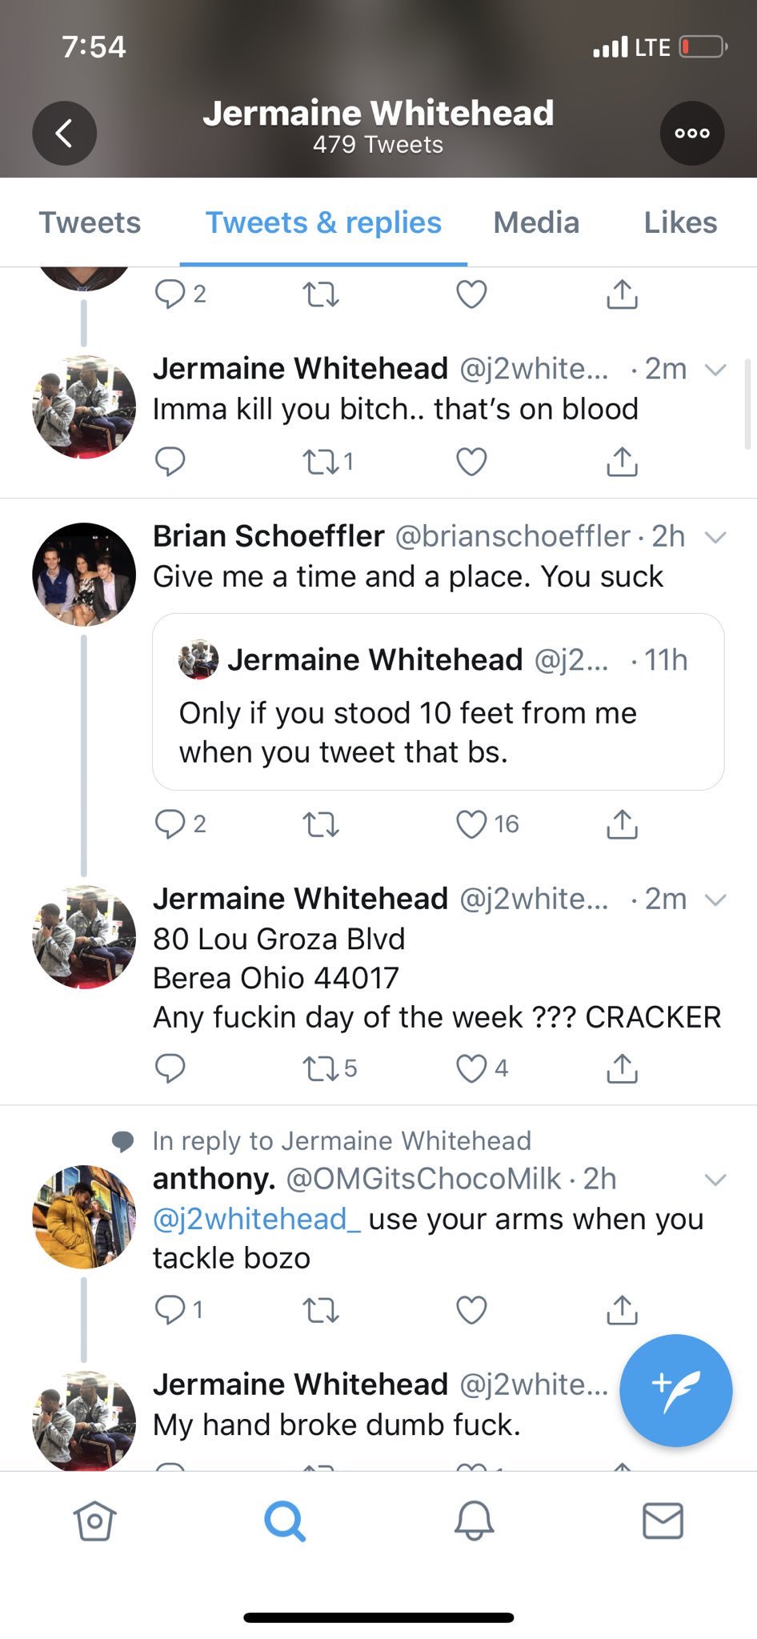Tap the back arrow button
This screenshot has width=757, height=1639.
pyautogui.click(x=64, y=133)
